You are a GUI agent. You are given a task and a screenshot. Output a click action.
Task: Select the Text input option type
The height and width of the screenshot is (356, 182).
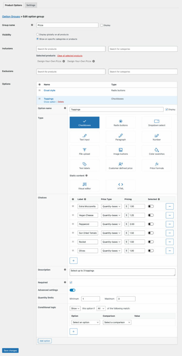click(x=85, y=137)
